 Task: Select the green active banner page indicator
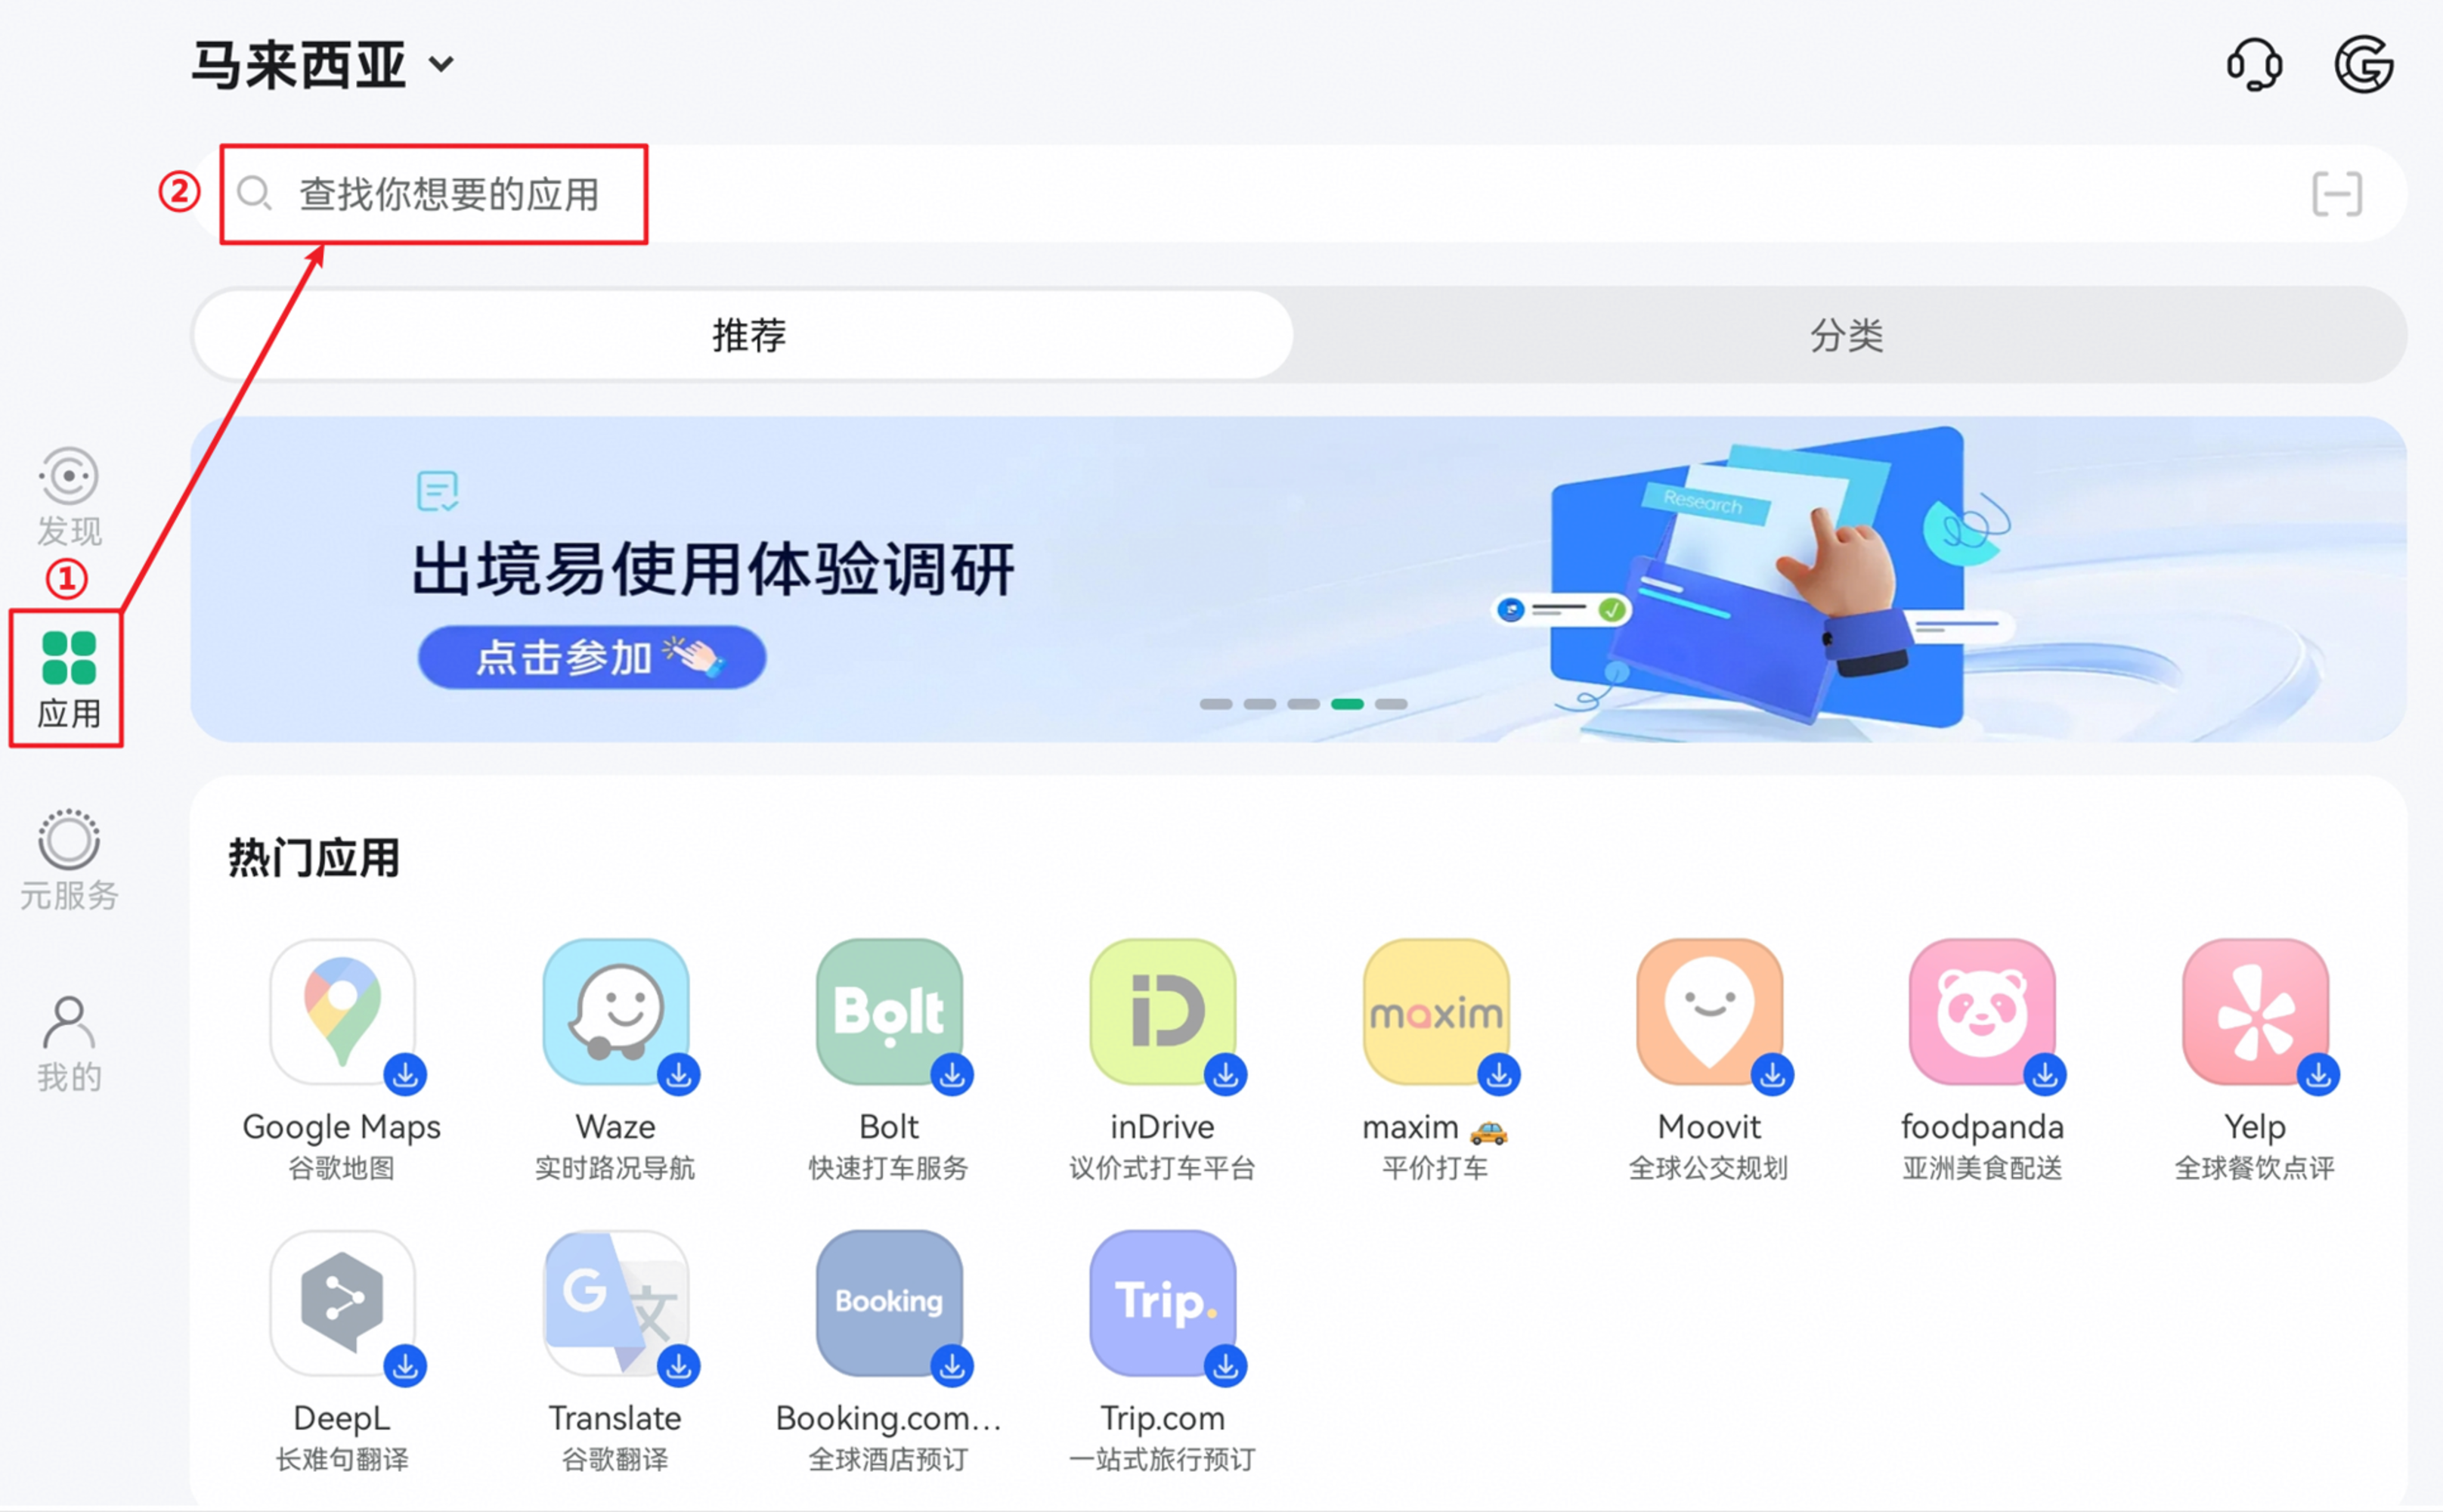pos(1348,704)
